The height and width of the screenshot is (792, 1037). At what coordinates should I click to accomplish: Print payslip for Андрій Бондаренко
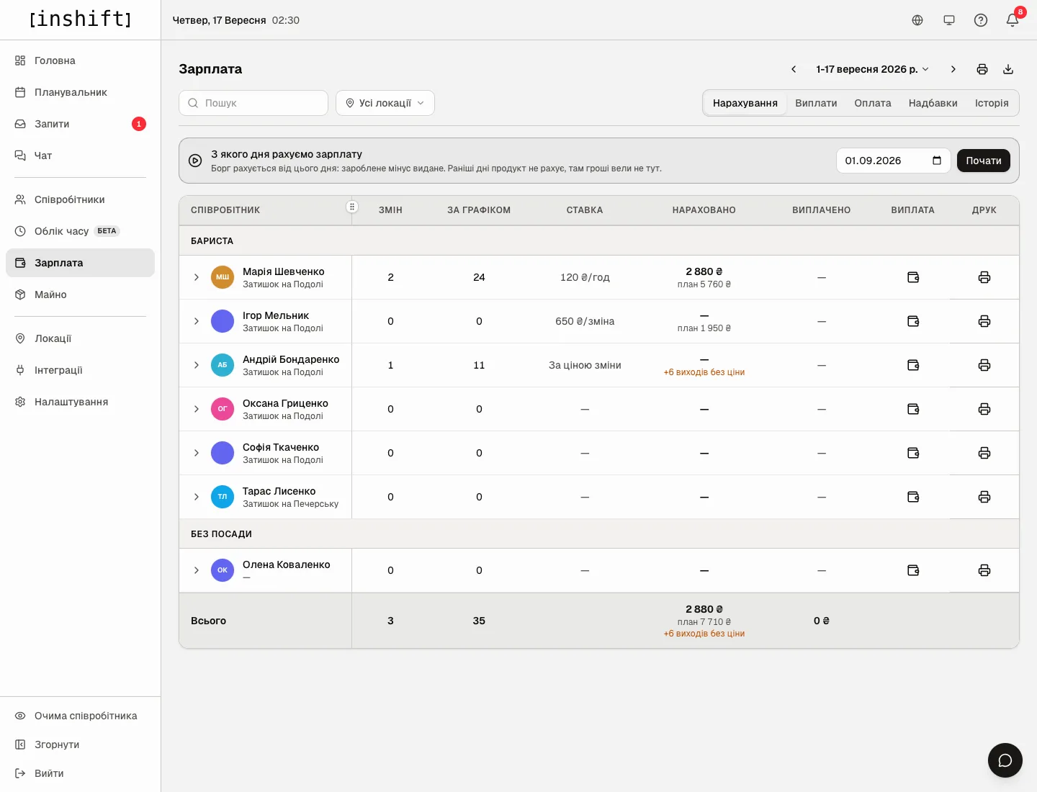click(984, 365)
